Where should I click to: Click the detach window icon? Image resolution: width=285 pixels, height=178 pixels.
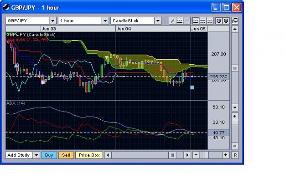235,21
